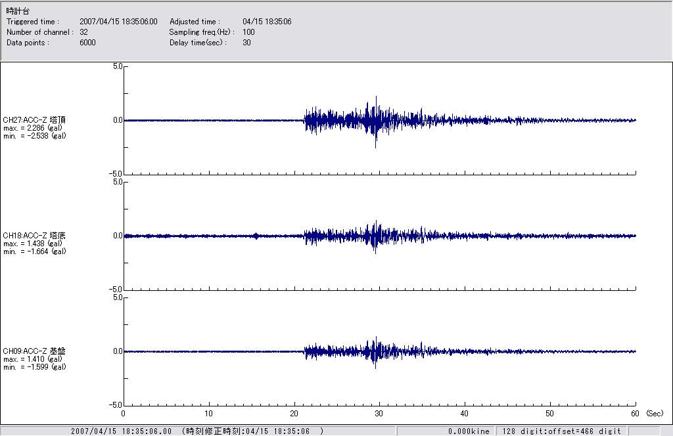The image size is (673, 436).
Task: Click the Delay time value 30
Action: tap(246, 43)
